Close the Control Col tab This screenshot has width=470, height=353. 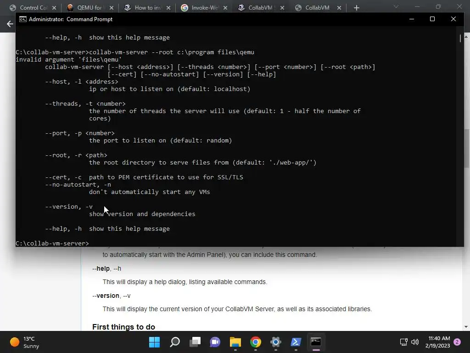click(x=54, y=8)
